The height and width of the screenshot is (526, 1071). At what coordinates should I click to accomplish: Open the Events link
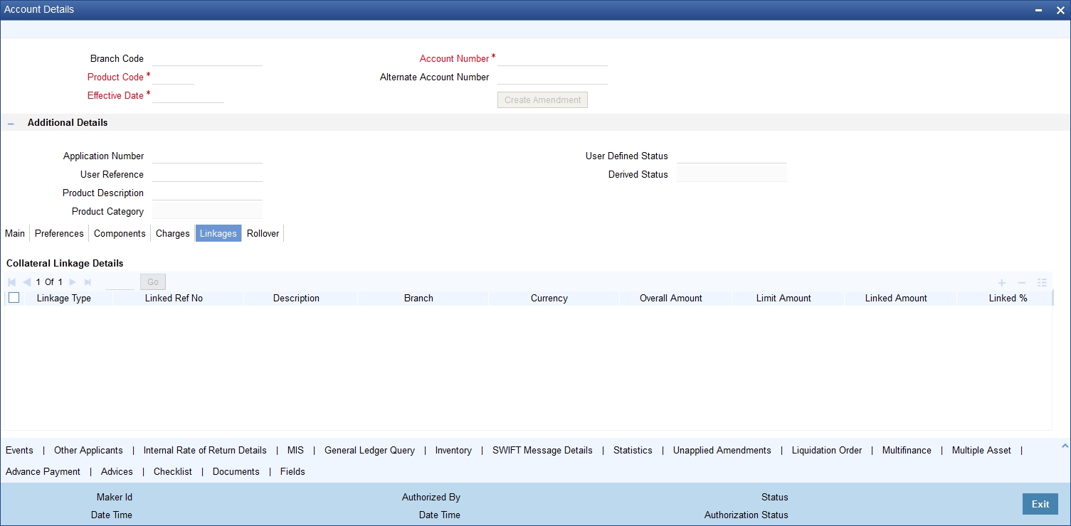click(19, 450)
